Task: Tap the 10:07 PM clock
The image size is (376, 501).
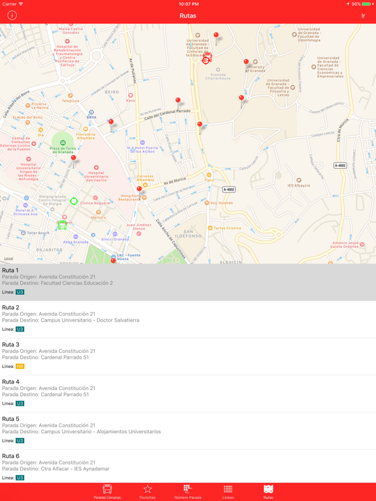Action: tap(189, 4)
